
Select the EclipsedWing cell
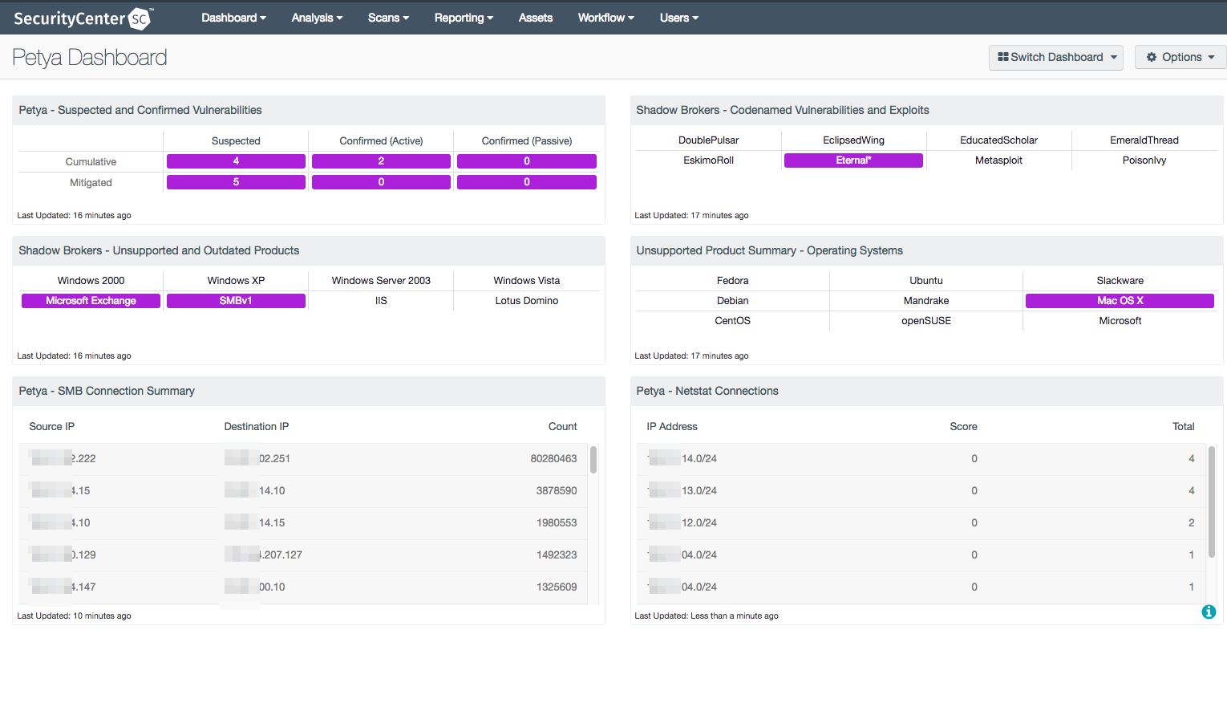[x=853, y=140]
